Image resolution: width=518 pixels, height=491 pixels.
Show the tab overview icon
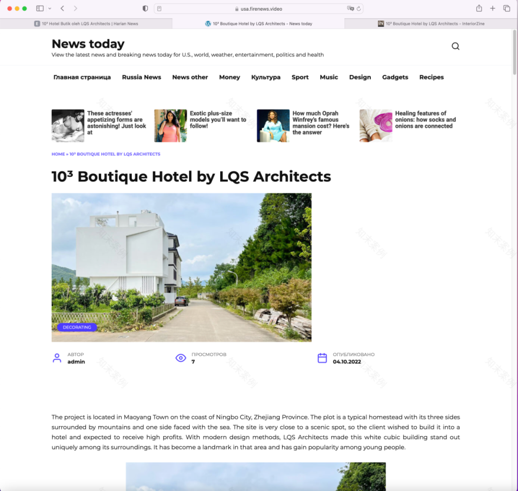pyautogui.click(x=506, y=8)
